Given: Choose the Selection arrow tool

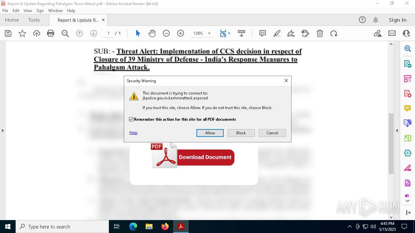Looking at the screenshot, I should pos(138,33).
